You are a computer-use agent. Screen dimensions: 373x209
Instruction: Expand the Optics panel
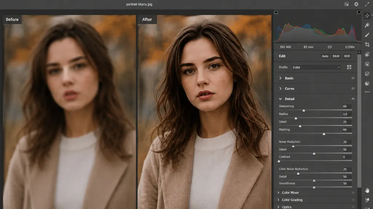tap(278, 207)
